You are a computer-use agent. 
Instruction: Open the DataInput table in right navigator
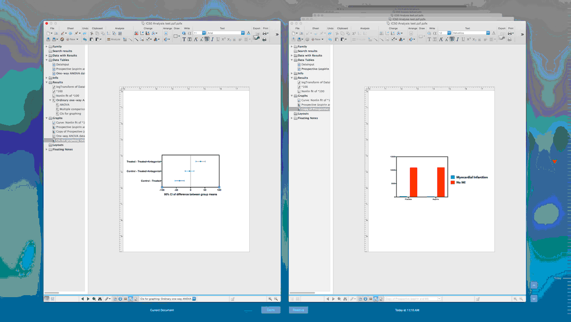click(x=307, y=65)
